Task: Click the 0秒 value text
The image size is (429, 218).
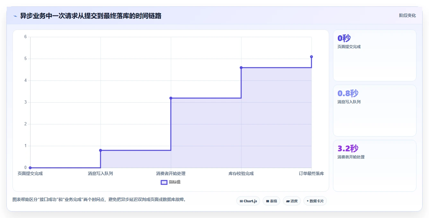Action: point(344,38)
